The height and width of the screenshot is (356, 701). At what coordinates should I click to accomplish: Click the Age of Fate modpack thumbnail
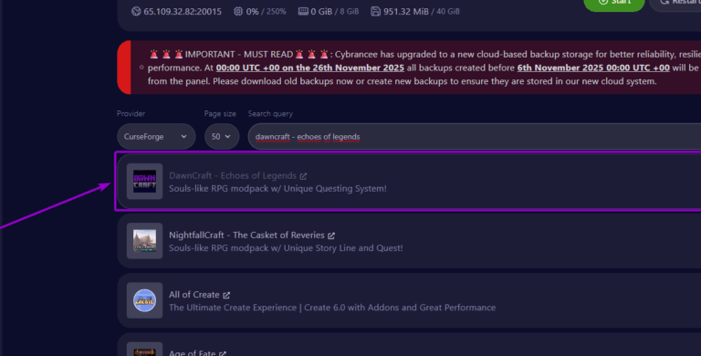pyautogui.click(x=144, y=349)
